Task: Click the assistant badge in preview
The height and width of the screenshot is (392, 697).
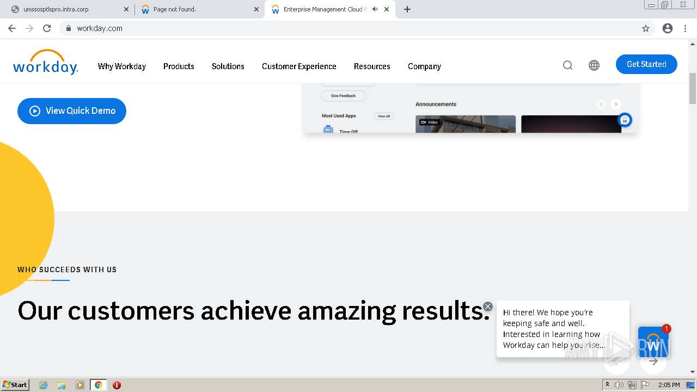Action: coord(625,120)
